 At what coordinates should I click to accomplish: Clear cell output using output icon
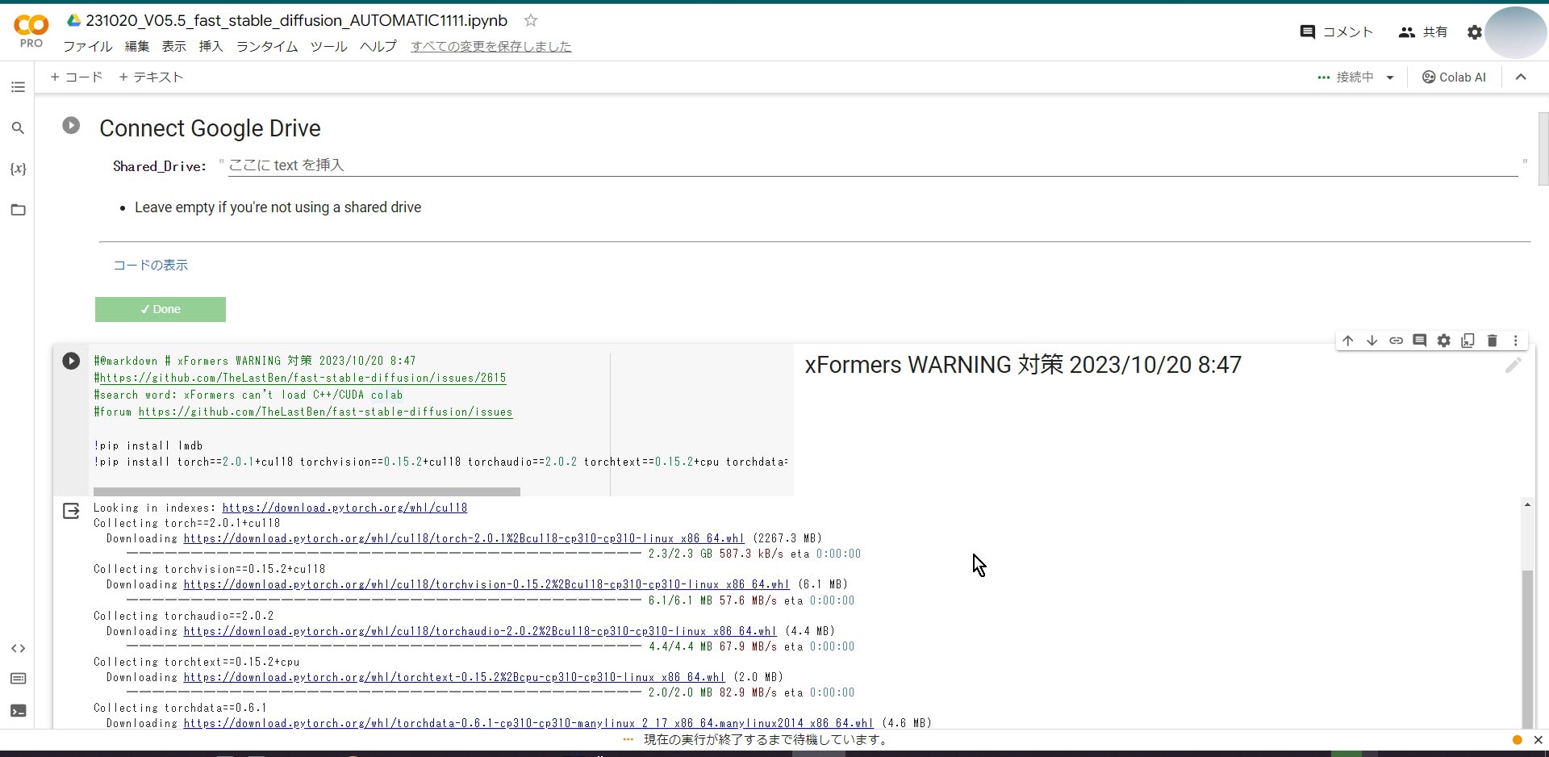[x=71, y=511]
